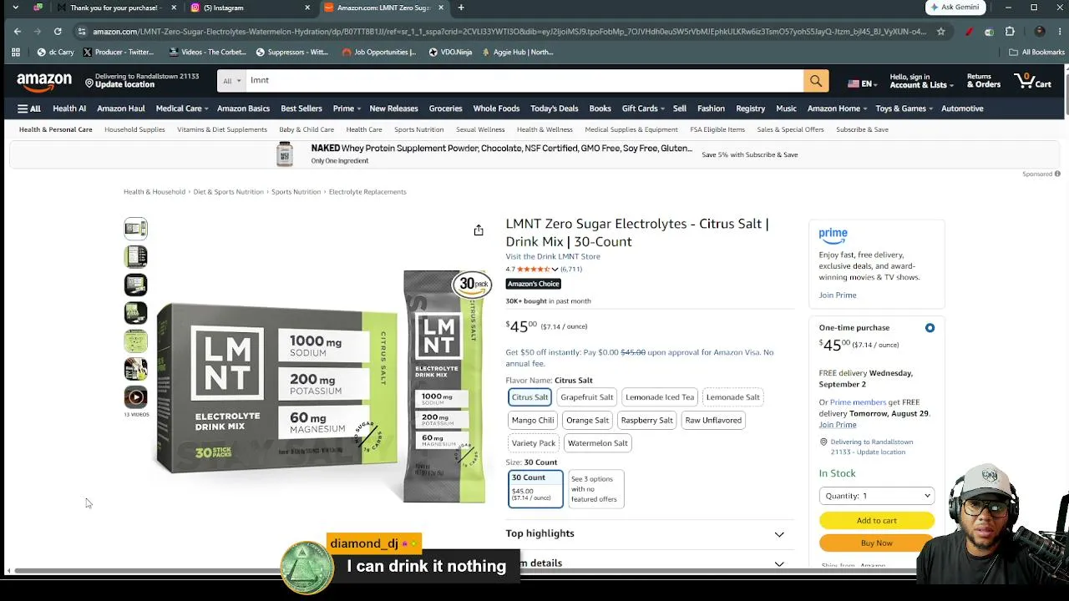Select One-time purchase radio button
This screenshot has width=1069, height=601.
pos(930,328)
